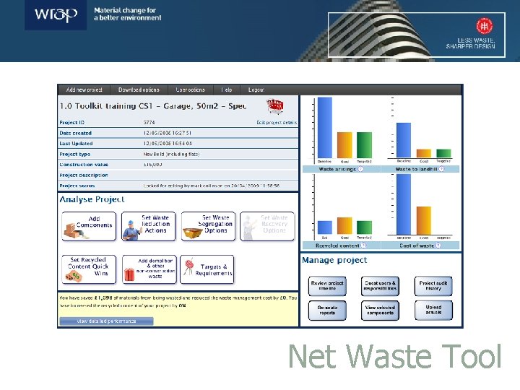Click help icon beside Waste arisings
520x390 pixels.
(x=360, y=169)
